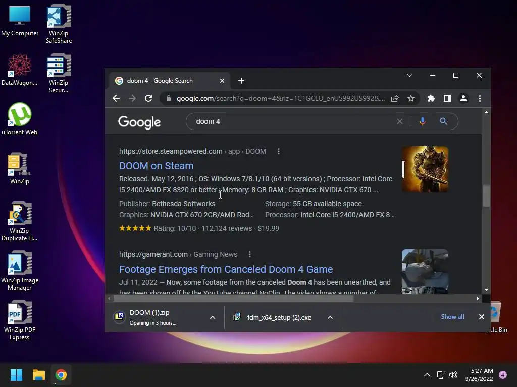
Task: Select the WinZip desktop icon
Action: pos(20,168)
